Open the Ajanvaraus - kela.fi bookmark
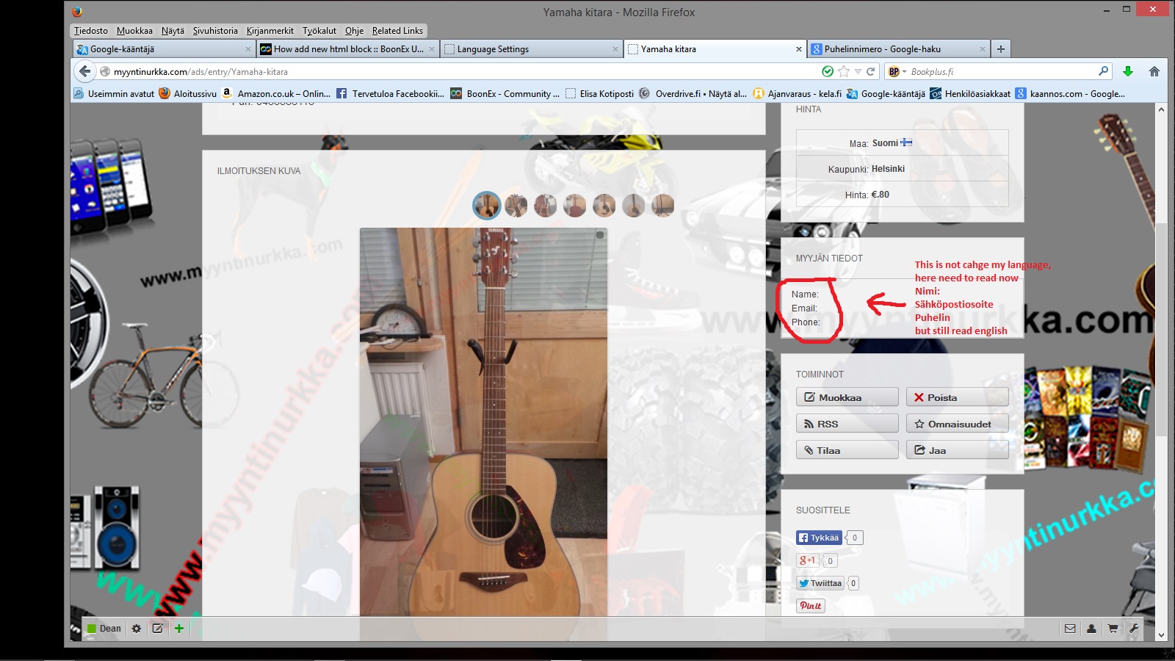The height and width of the screenshot is (661, 1175). pos(798,93)
